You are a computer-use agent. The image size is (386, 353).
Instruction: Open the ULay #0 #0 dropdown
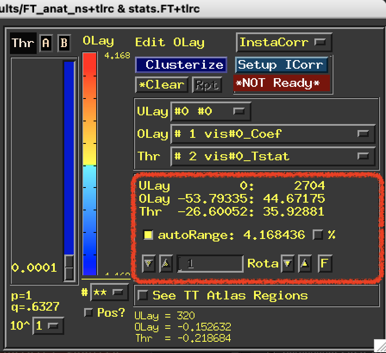[211, 111]
